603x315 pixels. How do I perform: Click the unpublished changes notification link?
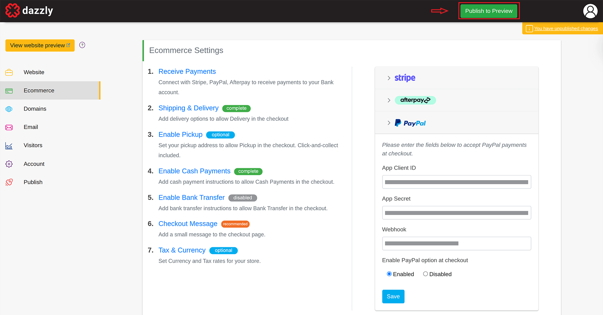566,29
